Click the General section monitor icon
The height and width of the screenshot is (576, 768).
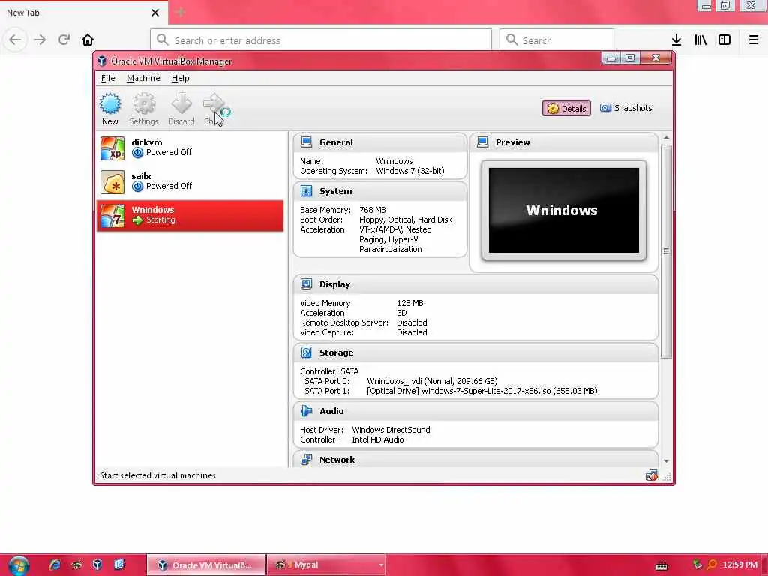pyautogui.click(x=306, y=142)
